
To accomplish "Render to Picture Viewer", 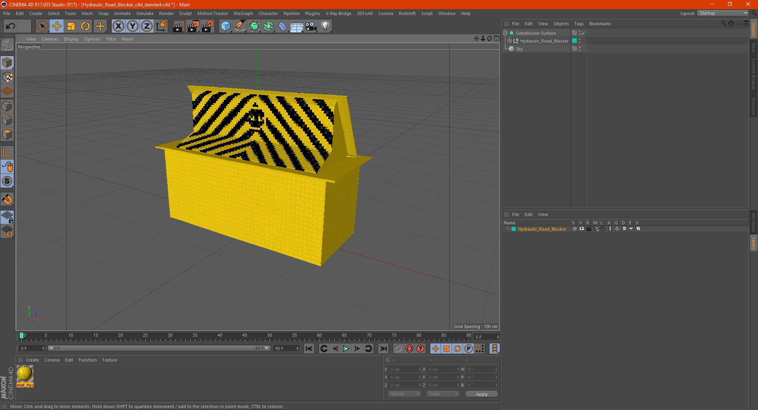I will (193, 26).
